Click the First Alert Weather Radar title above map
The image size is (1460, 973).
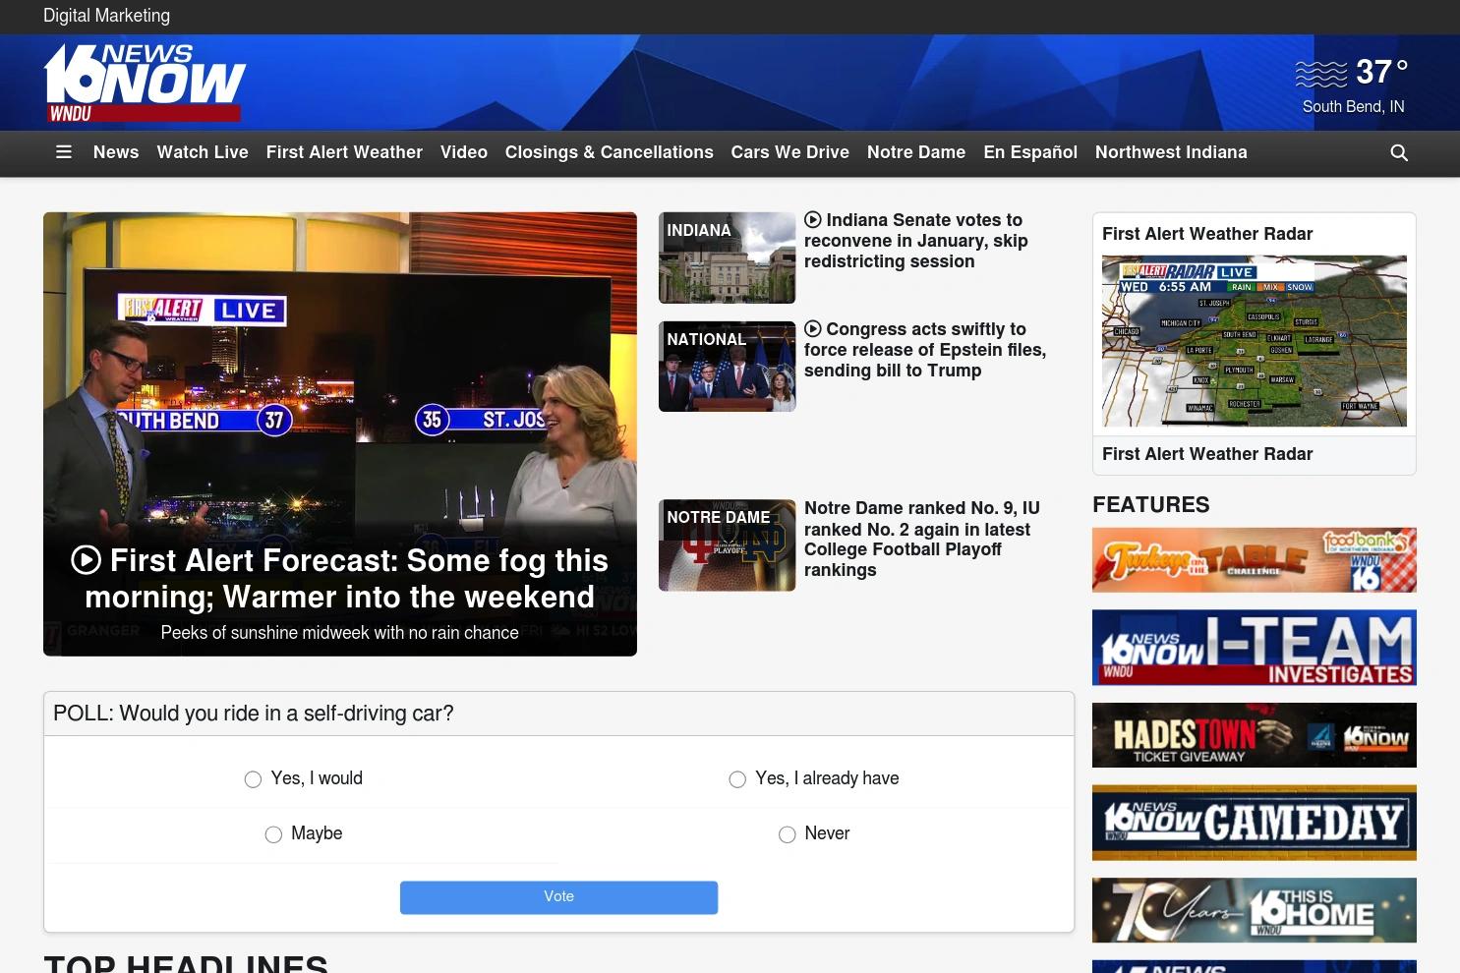(x=1207, y=234)
